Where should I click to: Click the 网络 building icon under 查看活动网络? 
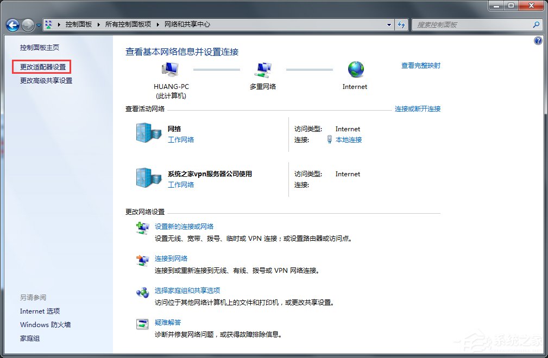tap(148, 133)
